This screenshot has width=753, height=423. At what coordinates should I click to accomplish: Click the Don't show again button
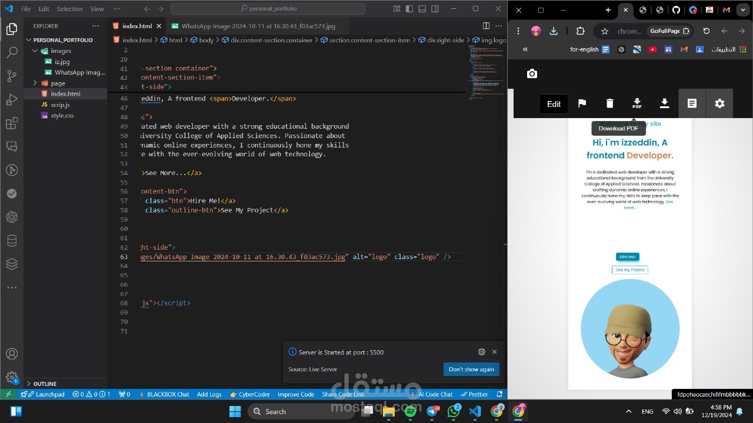point(471,370)
